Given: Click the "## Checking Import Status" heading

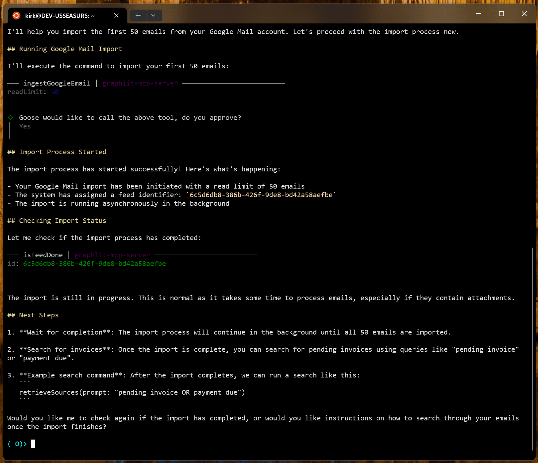Looking at the screenshot, I should click(x=57, y=221).
